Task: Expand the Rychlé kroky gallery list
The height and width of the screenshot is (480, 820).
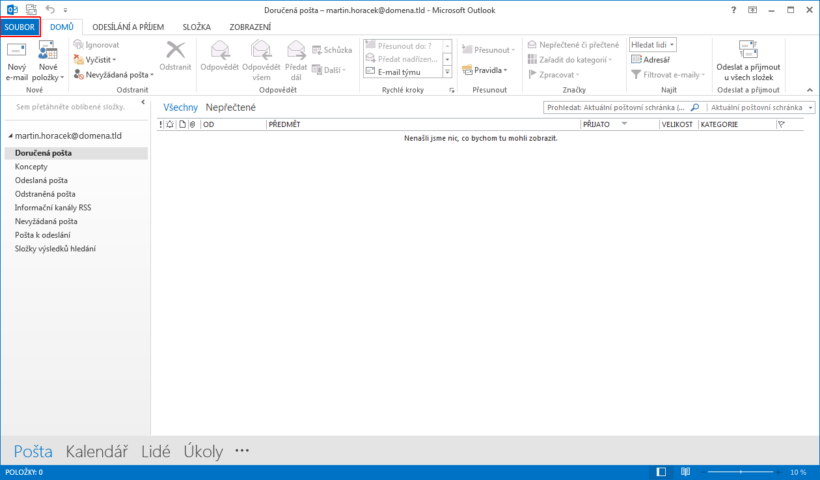Action: click(447, 72)
